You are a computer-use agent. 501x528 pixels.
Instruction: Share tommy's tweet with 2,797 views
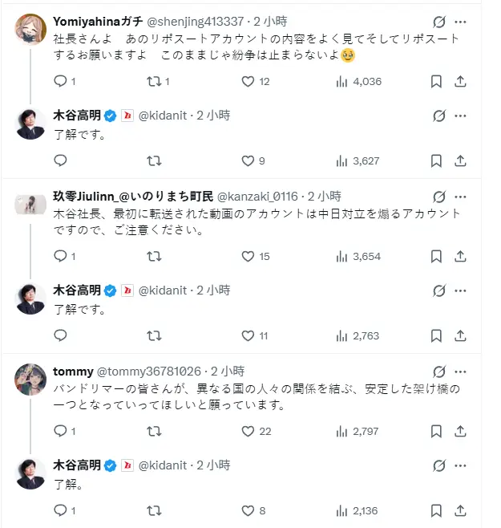tap(460, 431)
